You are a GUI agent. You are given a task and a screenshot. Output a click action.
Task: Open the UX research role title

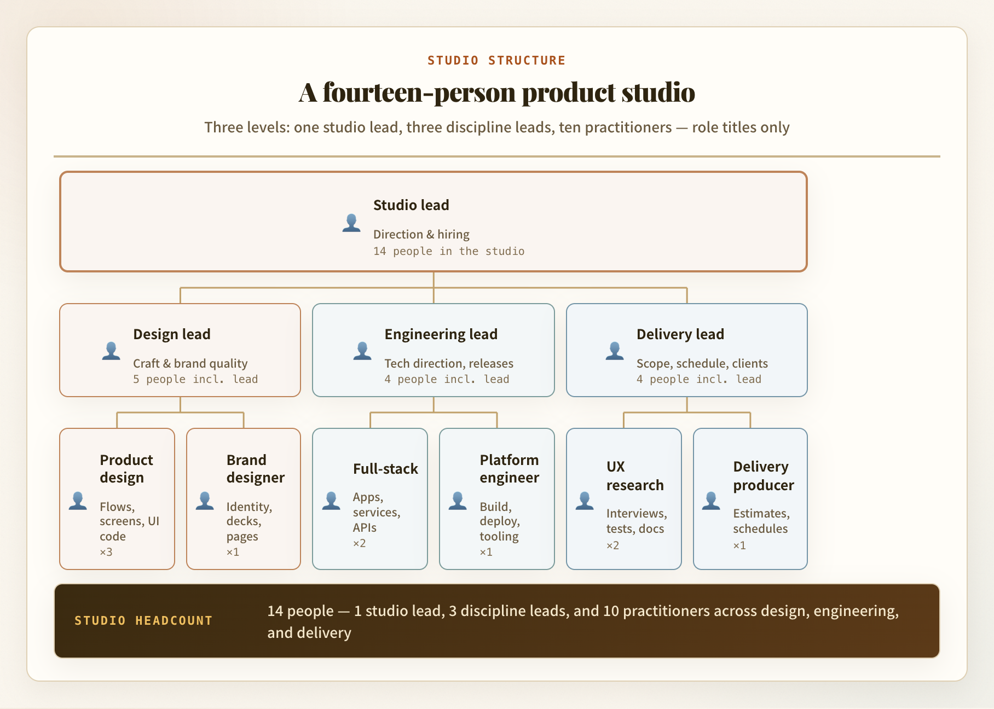635,476
